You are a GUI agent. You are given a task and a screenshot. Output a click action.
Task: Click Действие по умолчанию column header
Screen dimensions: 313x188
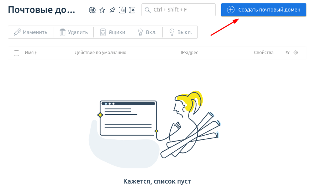[100, 53]
